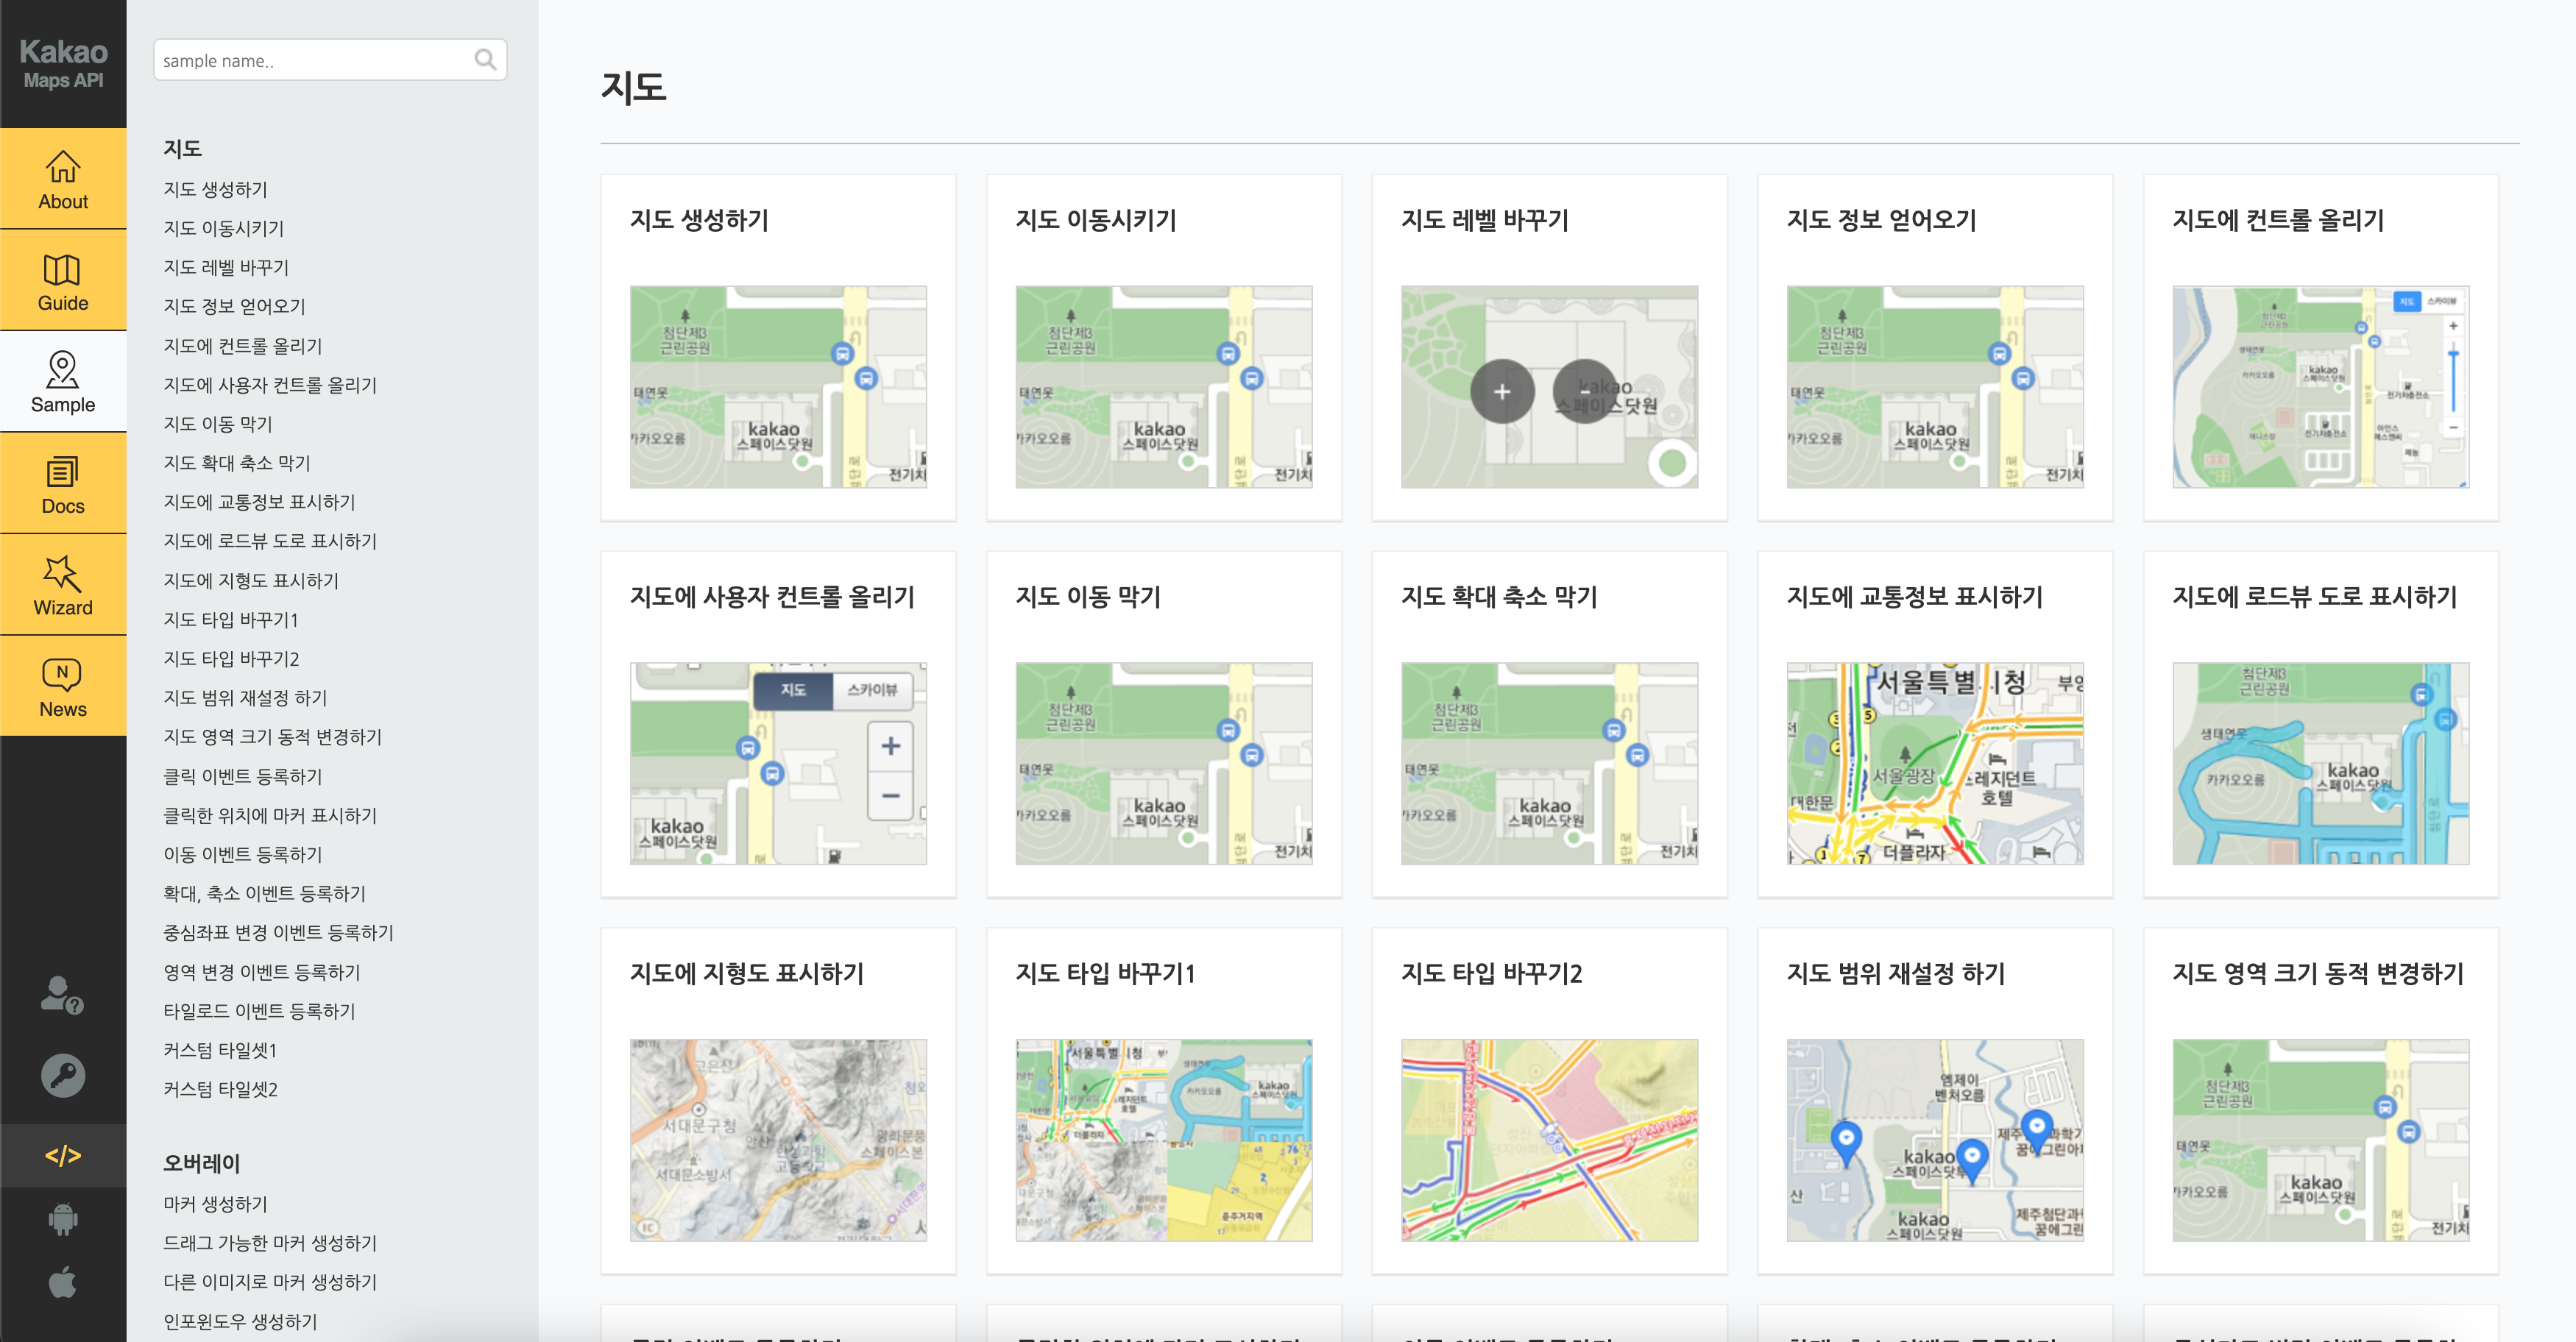Open '지도 생성하기' sidebar link
The image size is (2576, 1342).
coord(215,189)
